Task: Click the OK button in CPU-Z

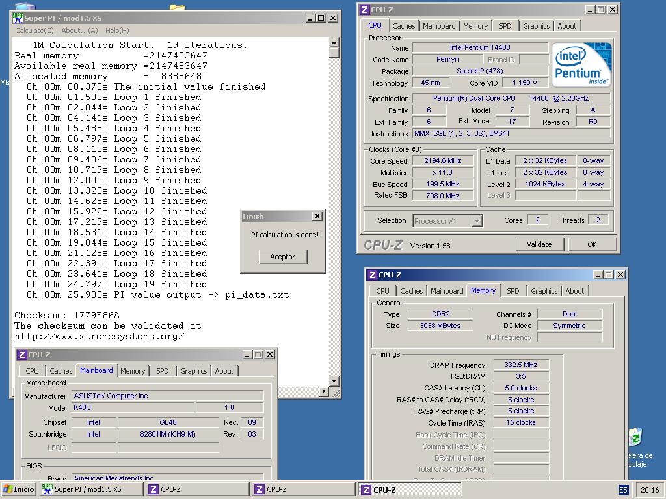Action: click(x=592, y=244)
